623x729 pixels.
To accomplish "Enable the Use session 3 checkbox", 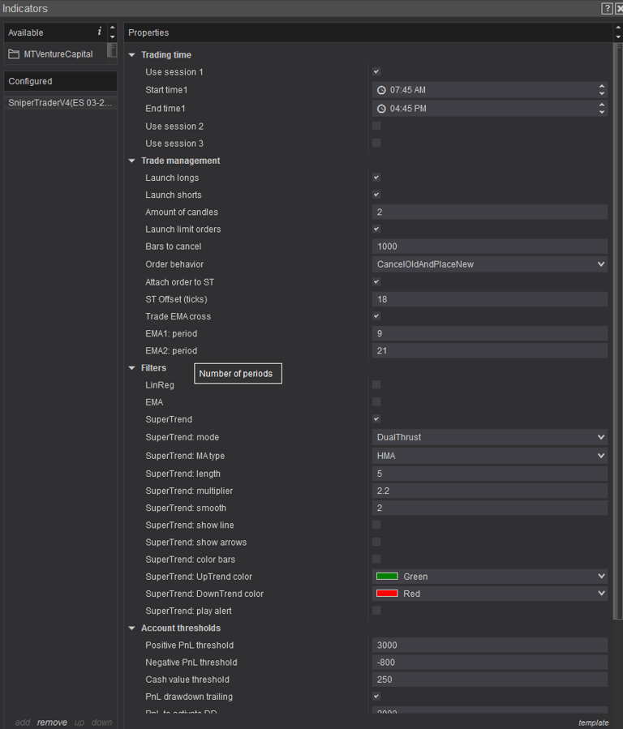I will pos(376,144).
